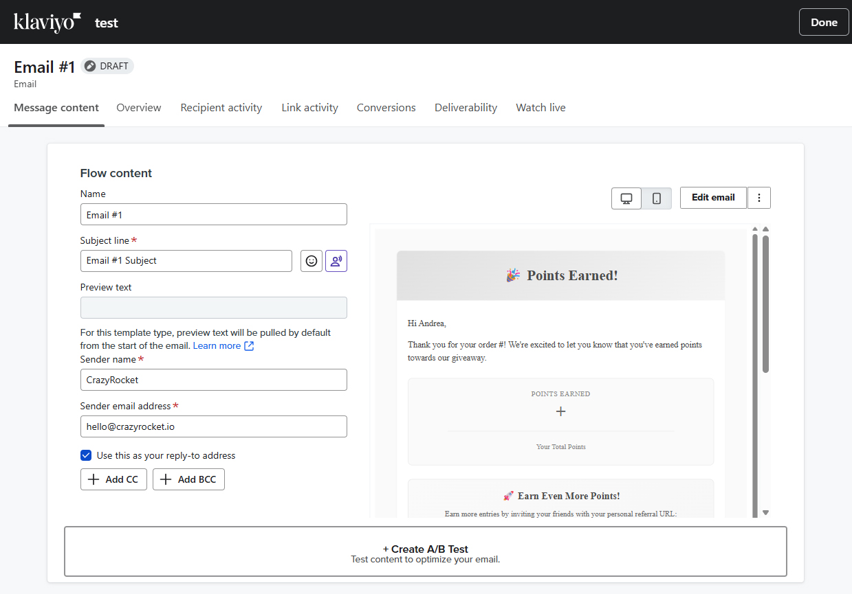Focus the Subject line input field
Screen dimensions: 852x594
tap(186, 261)
